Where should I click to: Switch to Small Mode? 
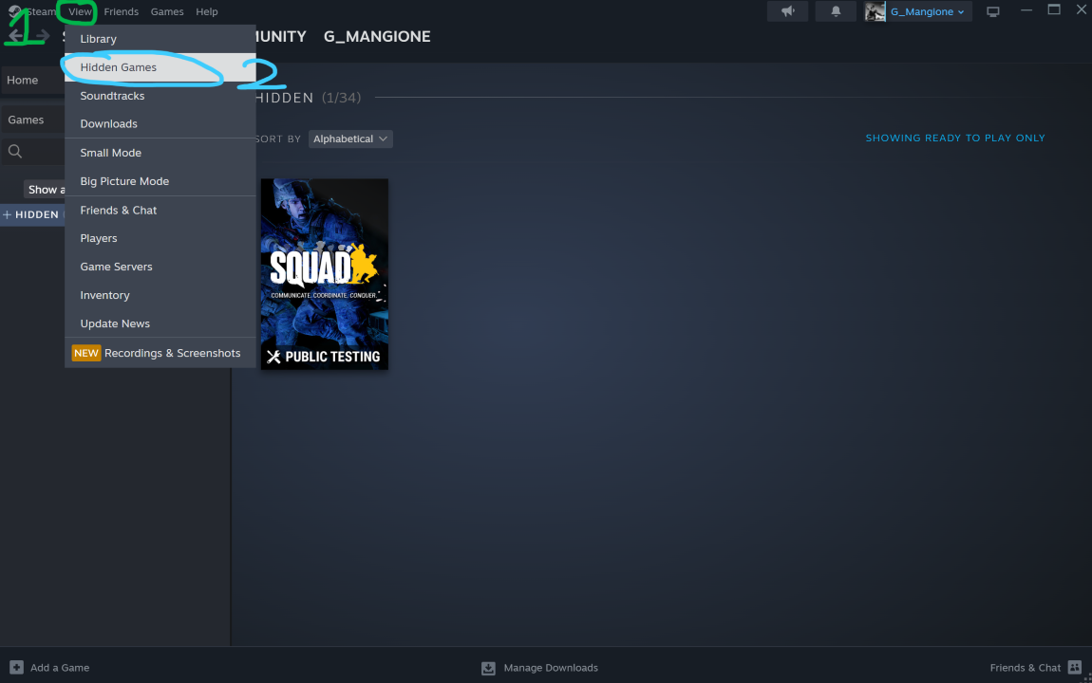pyautogui.click(x=160, y=153)
